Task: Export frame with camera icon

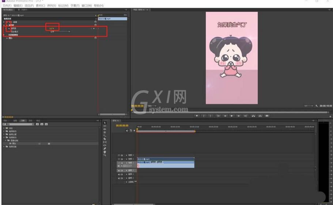Action: [267, 116]
